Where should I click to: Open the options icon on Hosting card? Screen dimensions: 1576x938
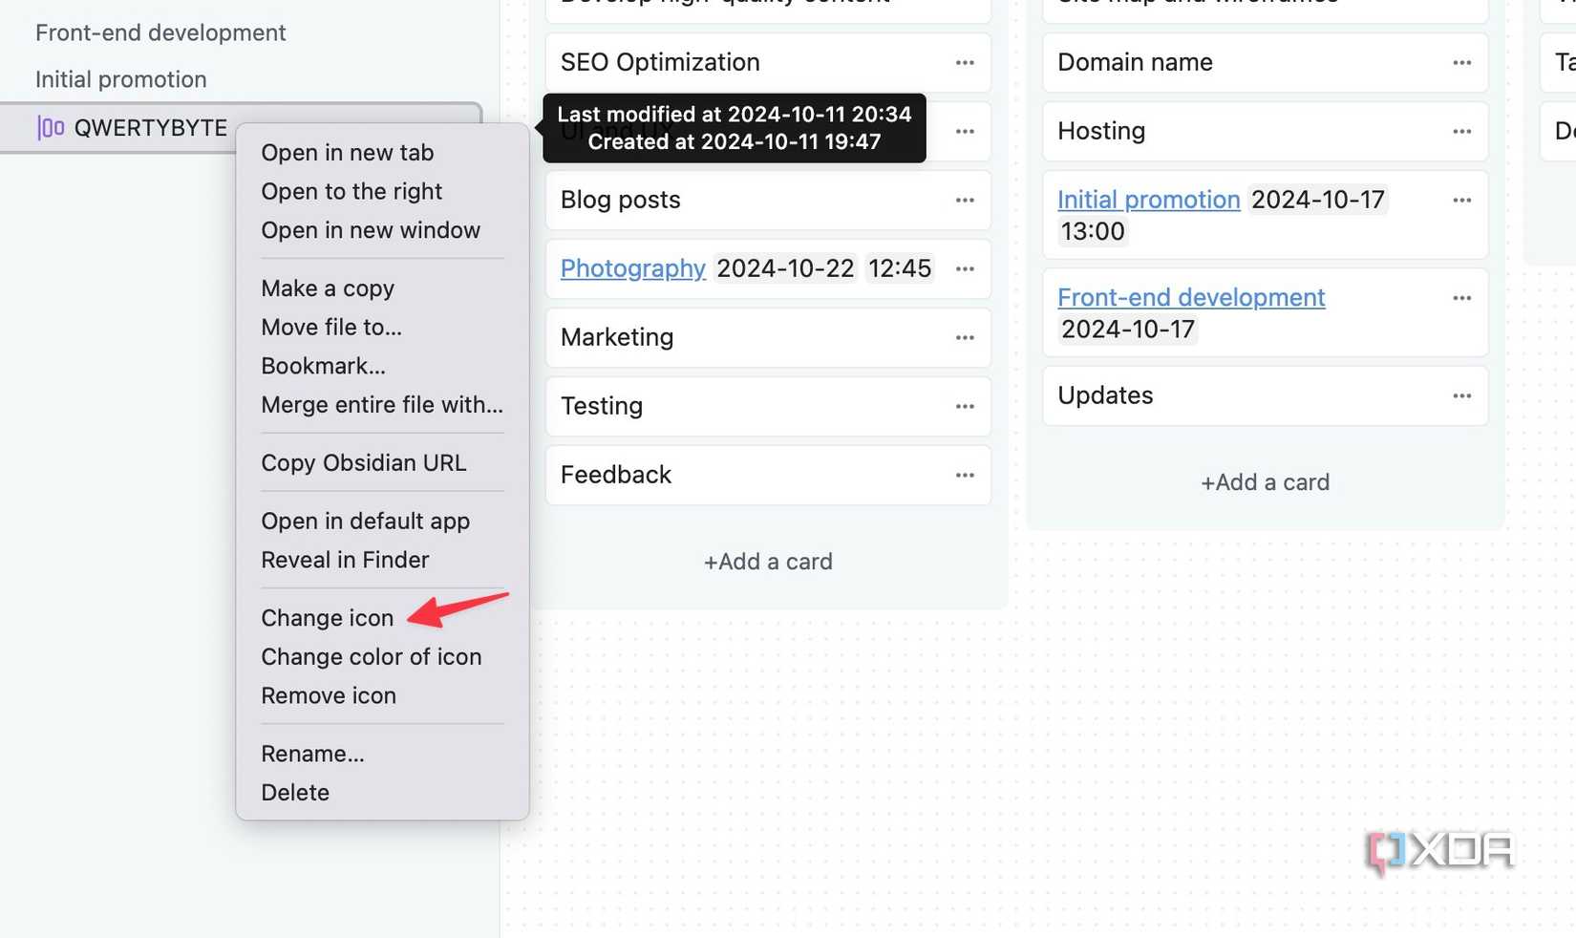1461,131
